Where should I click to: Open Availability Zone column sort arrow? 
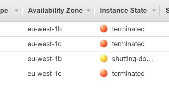[88, 11]
